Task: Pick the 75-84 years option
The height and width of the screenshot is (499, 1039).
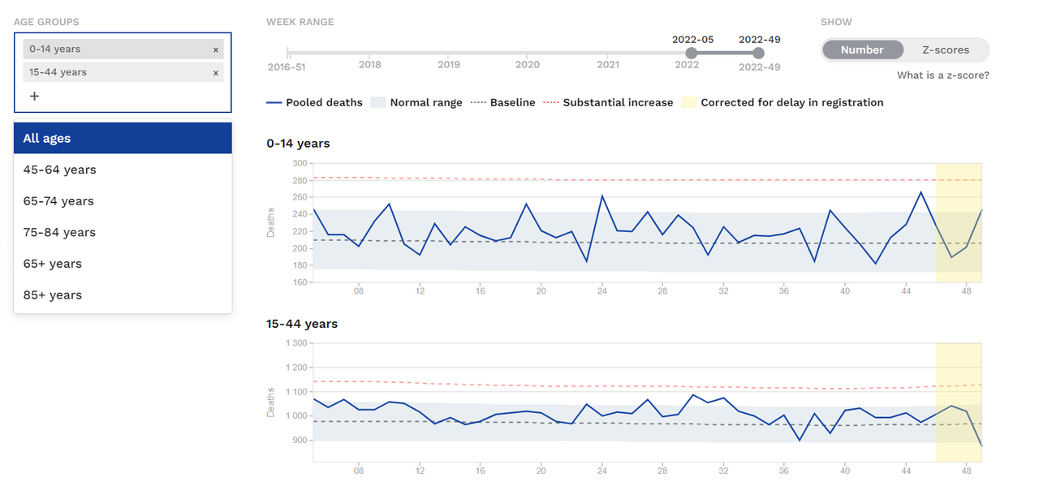Action: pyautogui.click(x=123, y=232)
